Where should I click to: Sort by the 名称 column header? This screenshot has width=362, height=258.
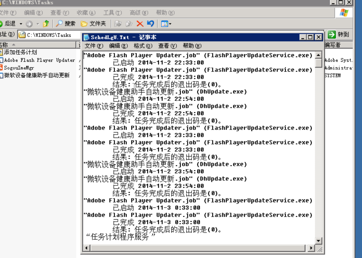click(x=38, y=45)
